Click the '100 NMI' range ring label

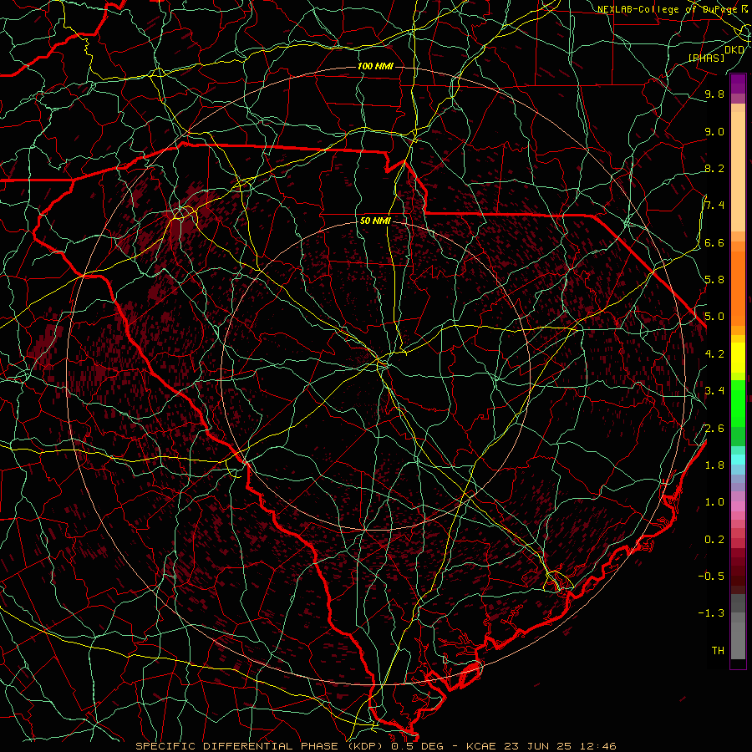[x=375, y=66]
